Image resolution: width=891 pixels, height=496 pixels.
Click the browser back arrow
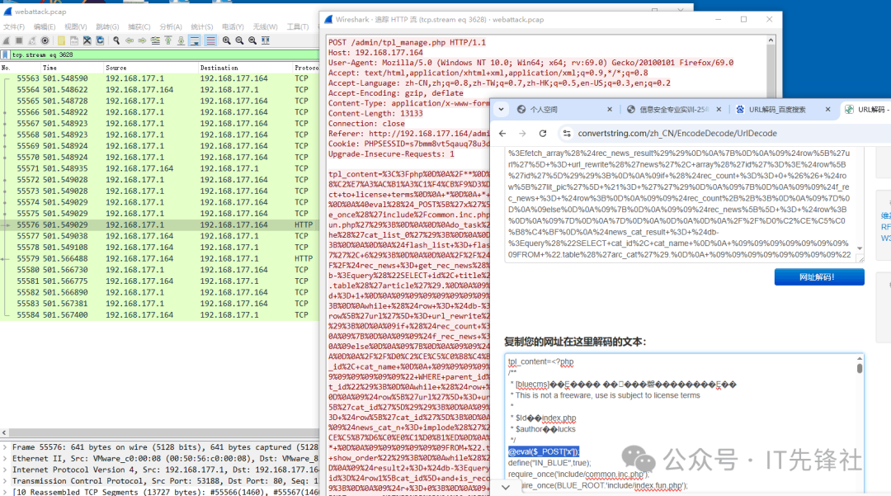point(503,133)
